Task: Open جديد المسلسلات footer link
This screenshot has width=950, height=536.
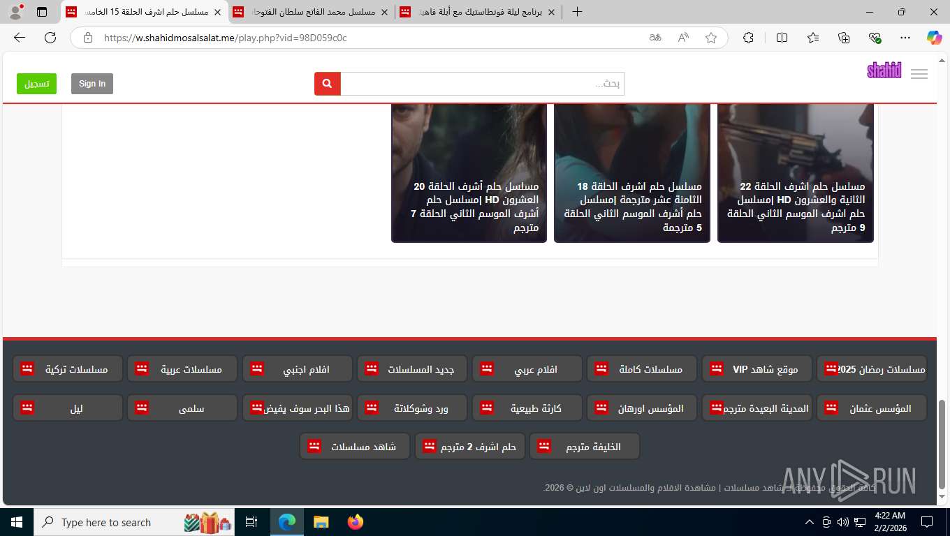Action: coord(412,368)
